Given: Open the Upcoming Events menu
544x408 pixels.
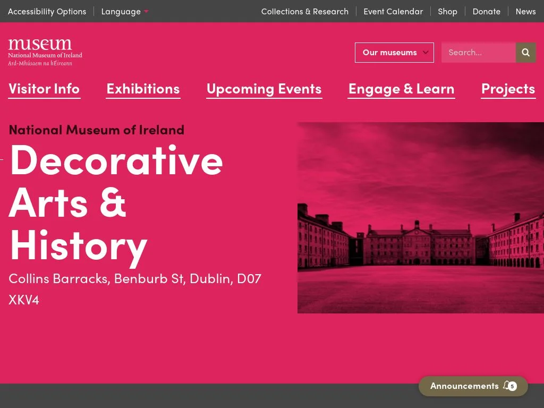Looking at the screenshot, I should [x=264, y=89].
